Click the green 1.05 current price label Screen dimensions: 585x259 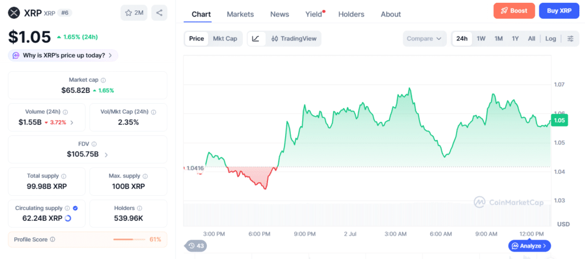click(559, 120)
